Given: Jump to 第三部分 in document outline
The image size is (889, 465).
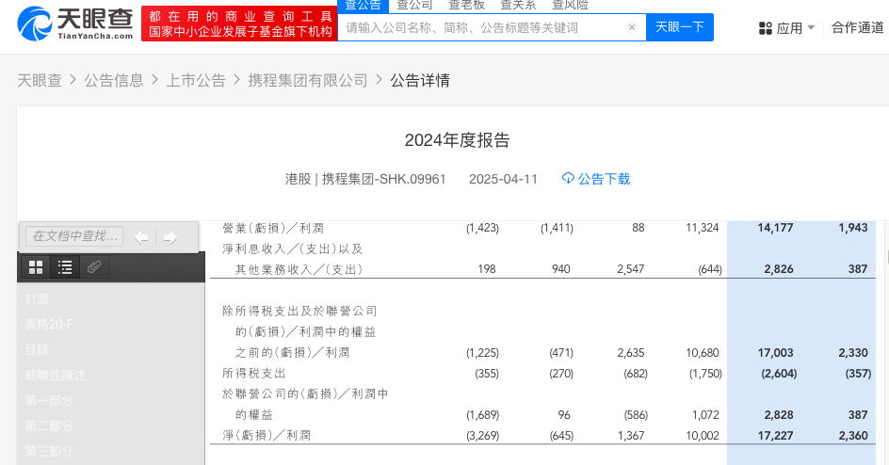Looking at the screenshot, I should [x=49, y=452].
